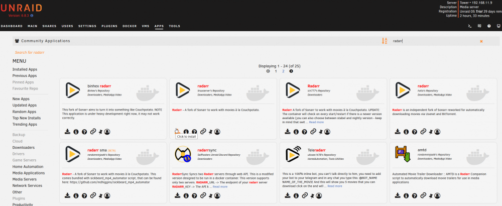Toggle help icon in header bar
The image size is (502, 206).
click(x=489, y=26)
